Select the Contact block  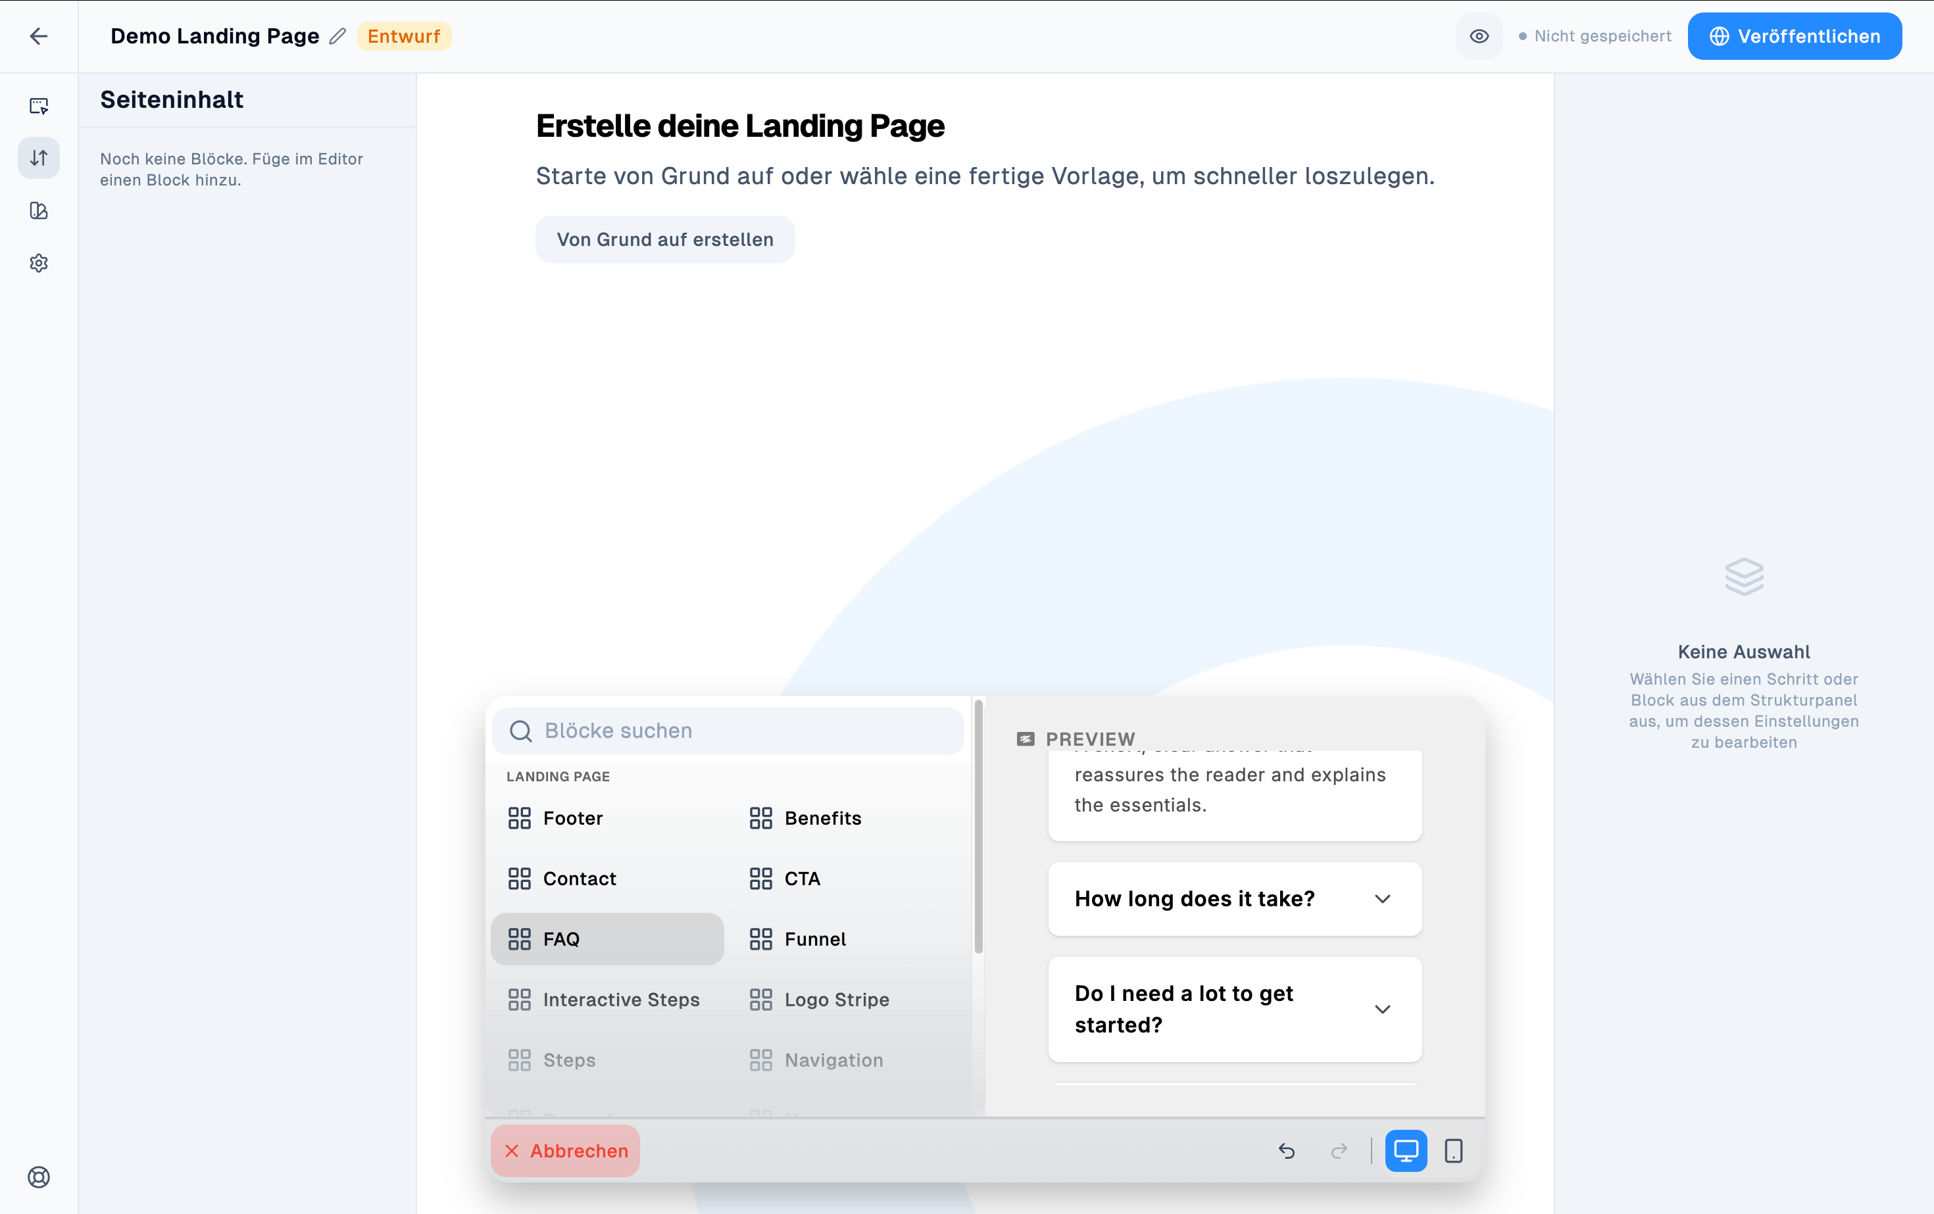pos(607,879)
